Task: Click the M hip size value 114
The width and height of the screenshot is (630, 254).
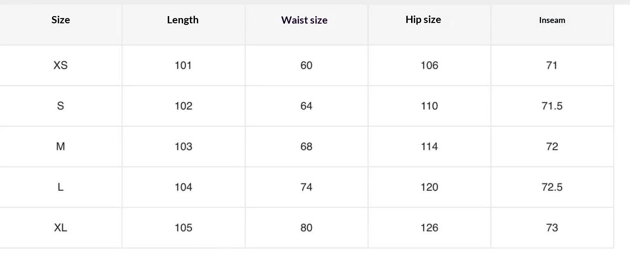Action: [430, 146]
